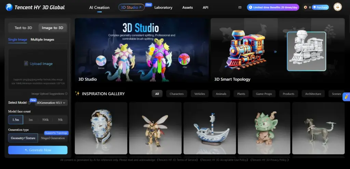
Task: Click the info icon beside Select Model
Action: point(29,103)
